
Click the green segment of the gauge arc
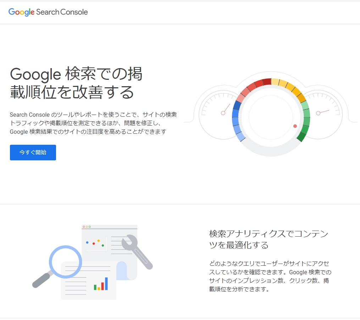(x=305, y=121)
